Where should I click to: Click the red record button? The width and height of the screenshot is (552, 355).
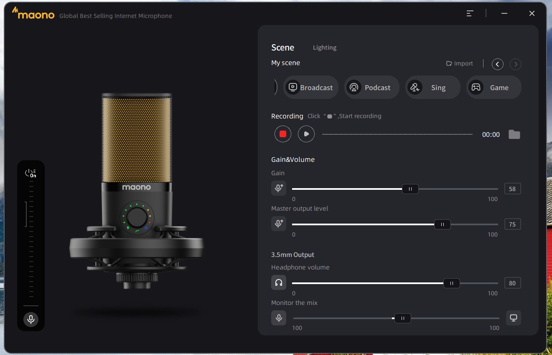coord(283,134)
